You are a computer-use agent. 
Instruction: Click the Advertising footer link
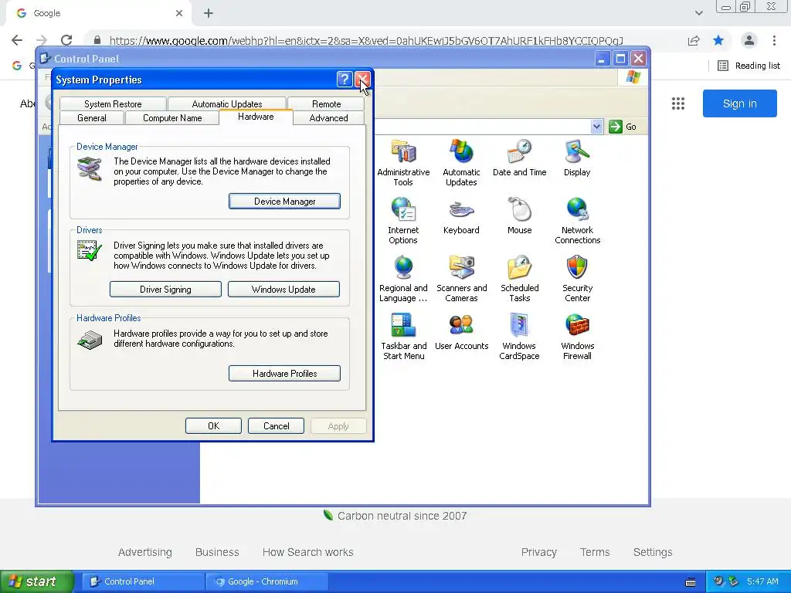[x=144, y=552]
